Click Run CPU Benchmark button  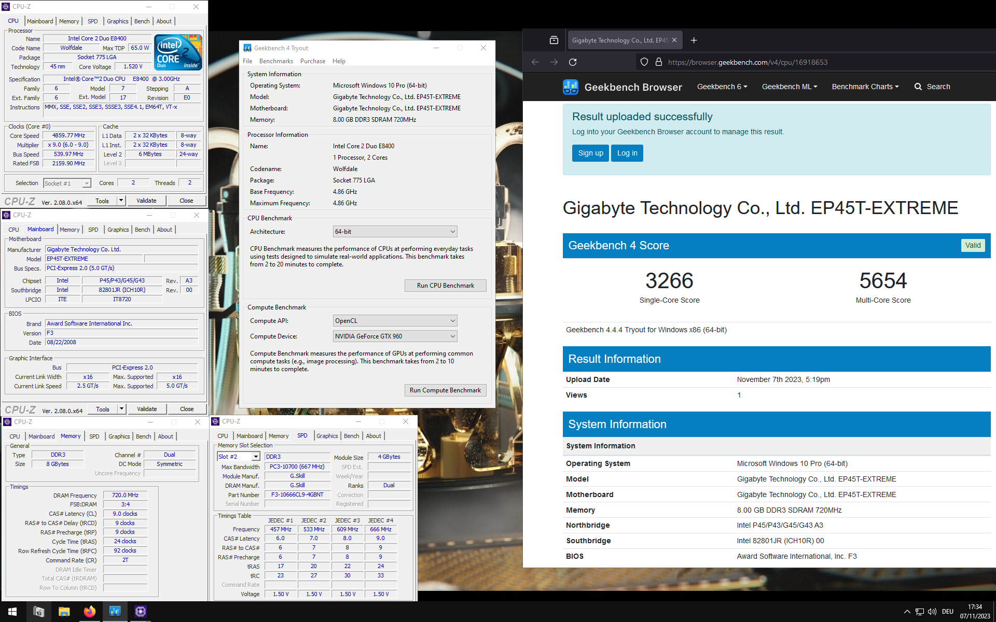point(446,286)
